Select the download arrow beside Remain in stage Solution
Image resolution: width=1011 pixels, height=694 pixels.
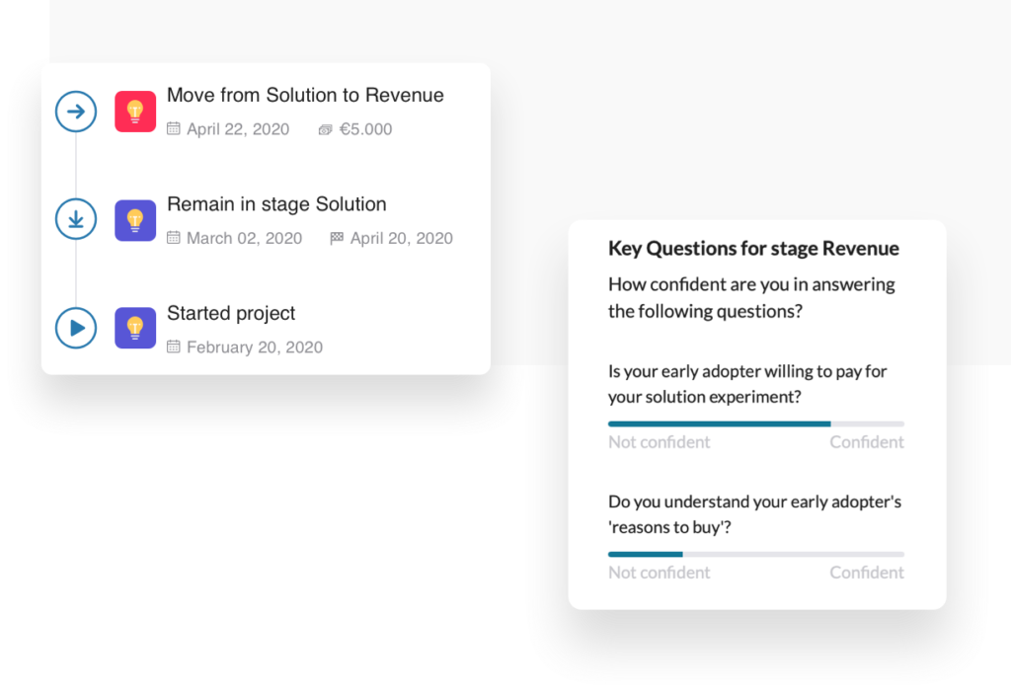click(76, 219)
